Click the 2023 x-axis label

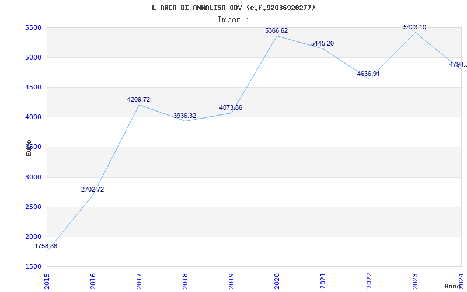pyautogui.click(x=415, y=281)
